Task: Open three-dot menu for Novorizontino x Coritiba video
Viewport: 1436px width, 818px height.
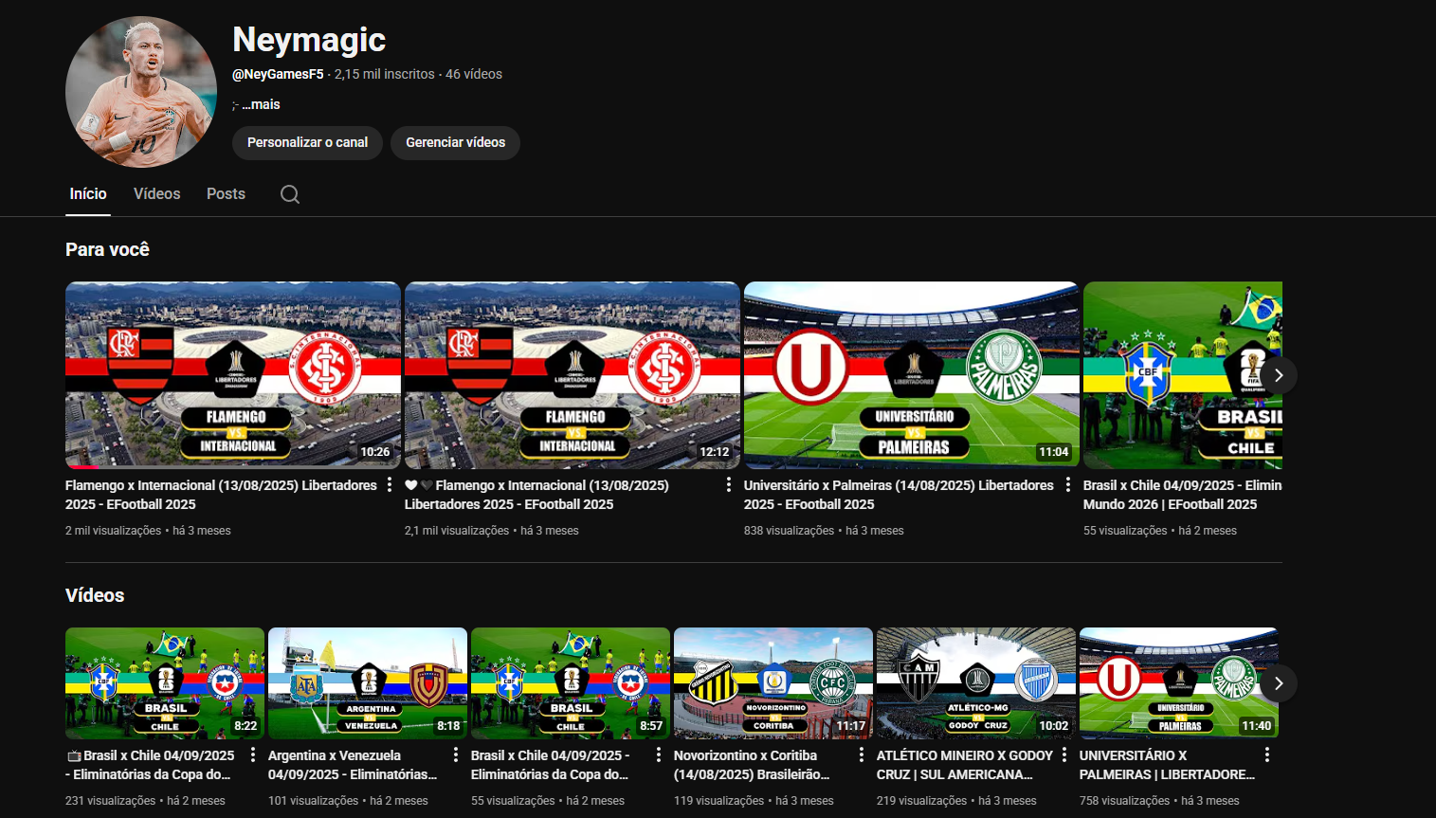Action: (x=862, y=755)
